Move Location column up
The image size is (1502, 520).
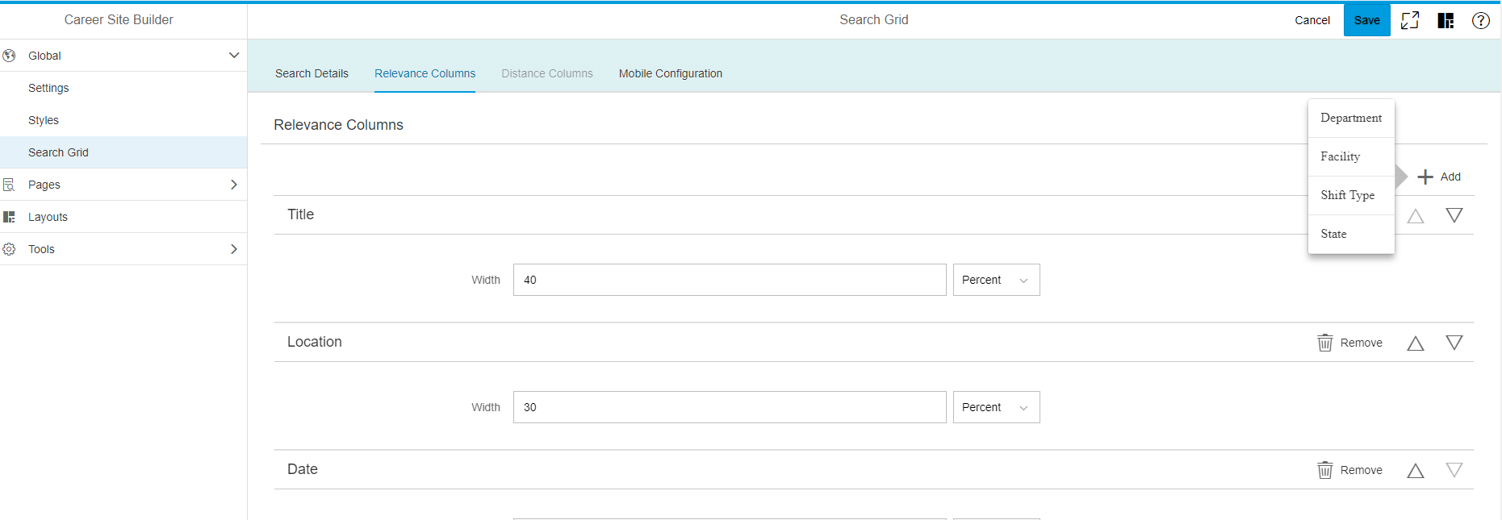[x=1416, y=343]
